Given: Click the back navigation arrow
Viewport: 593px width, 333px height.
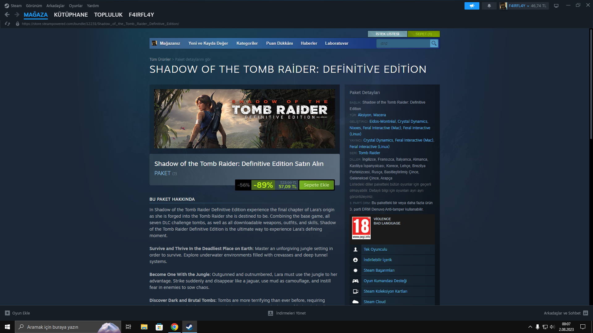Looking at the screenshot, I should 7,14.
